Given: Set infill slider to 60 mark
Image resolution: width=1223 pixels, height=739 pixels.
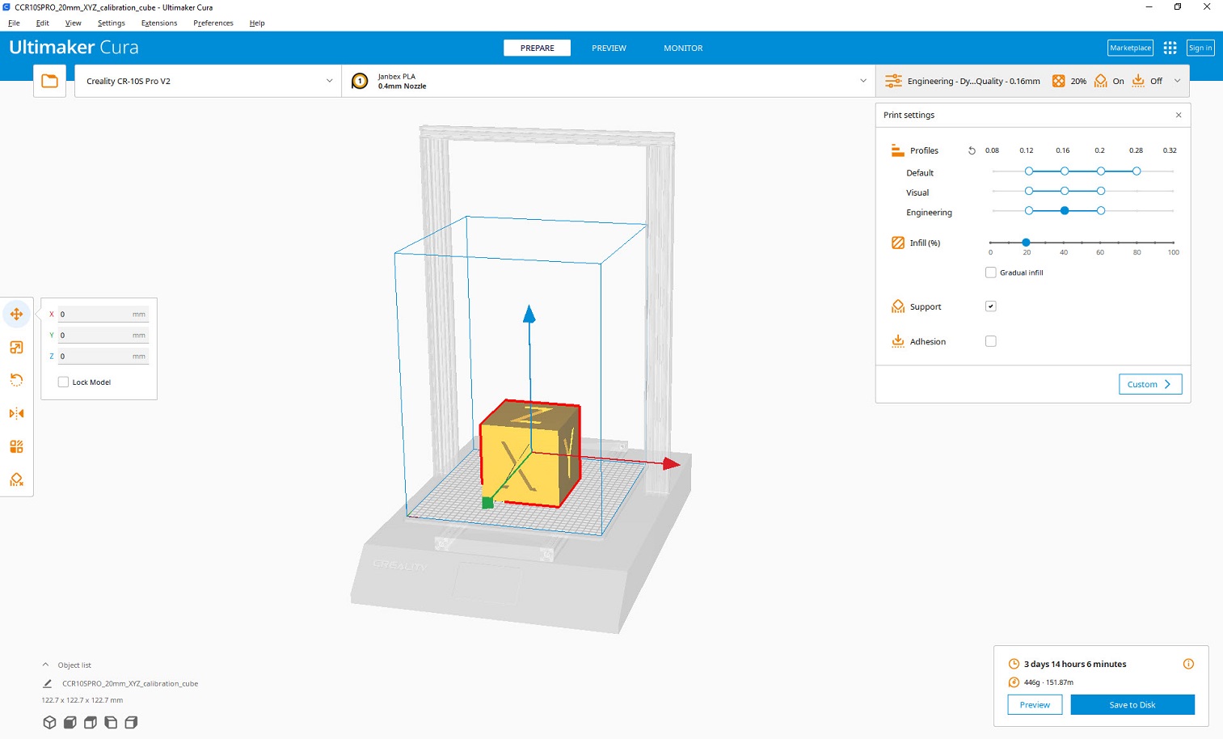Looking at the screenshot, I should pyautogui.click(x=1100, y=242).
